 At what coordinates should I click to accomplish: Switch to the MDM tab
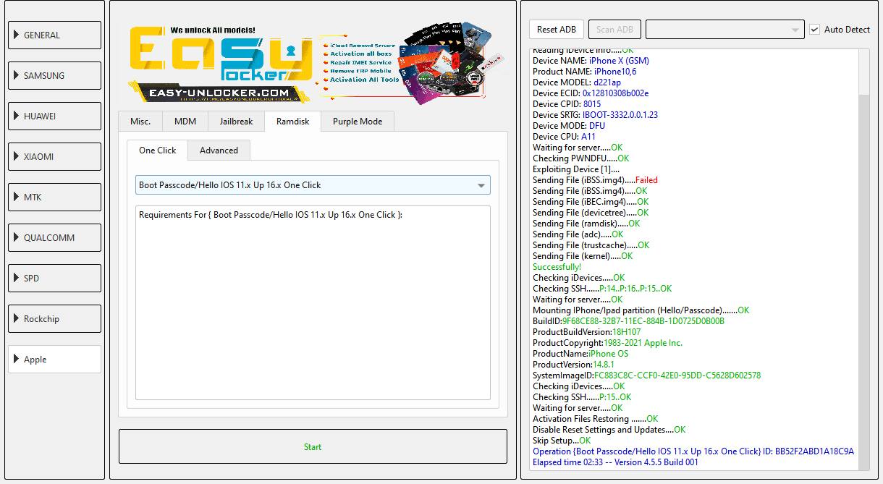point(185,121)
